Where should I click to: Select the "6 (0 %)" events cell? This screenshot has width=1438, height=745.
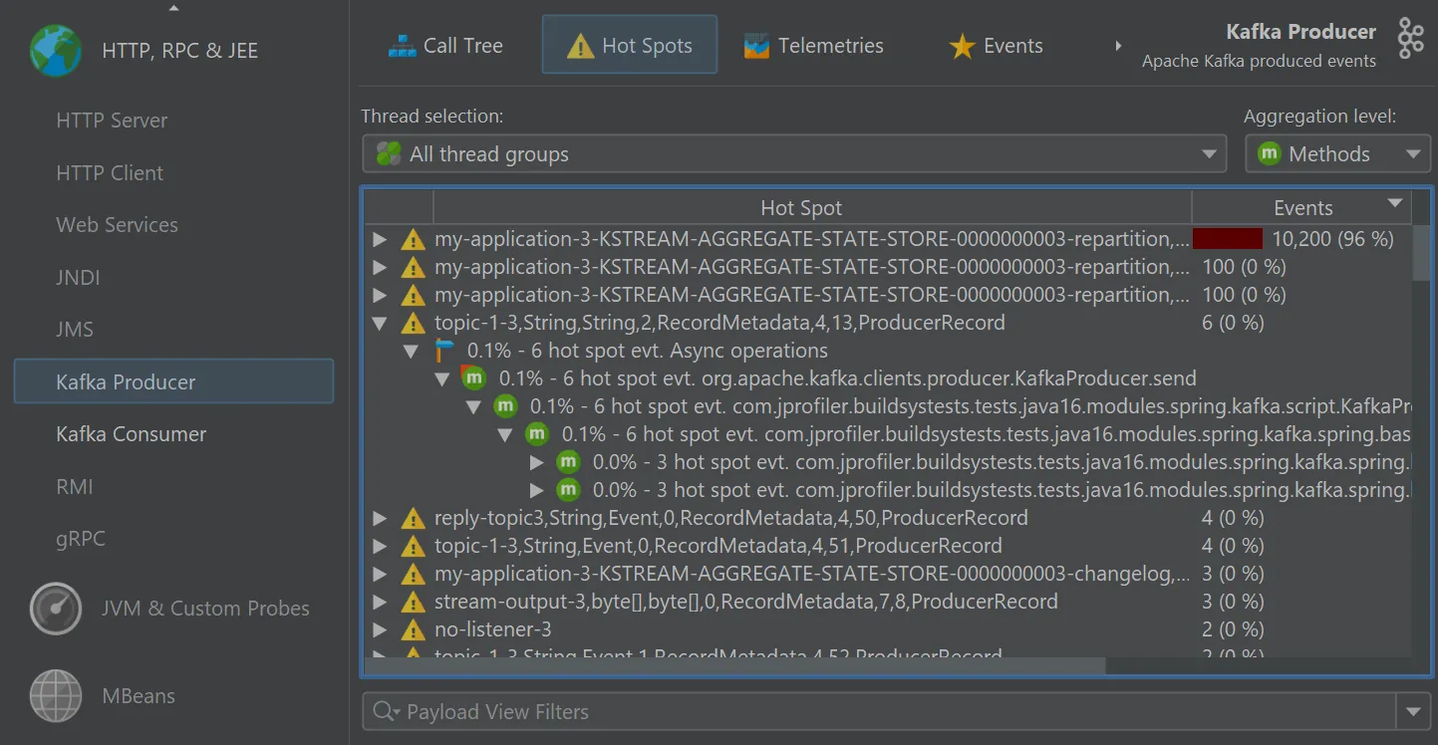pos(1233,323)
